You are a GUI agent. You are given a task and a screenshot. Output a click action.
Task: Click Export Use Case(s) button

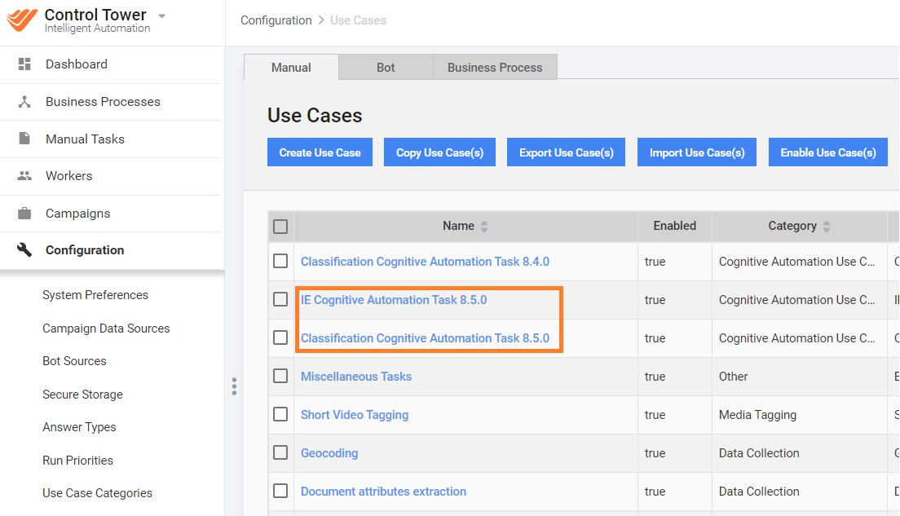click(x=566, y=152)
